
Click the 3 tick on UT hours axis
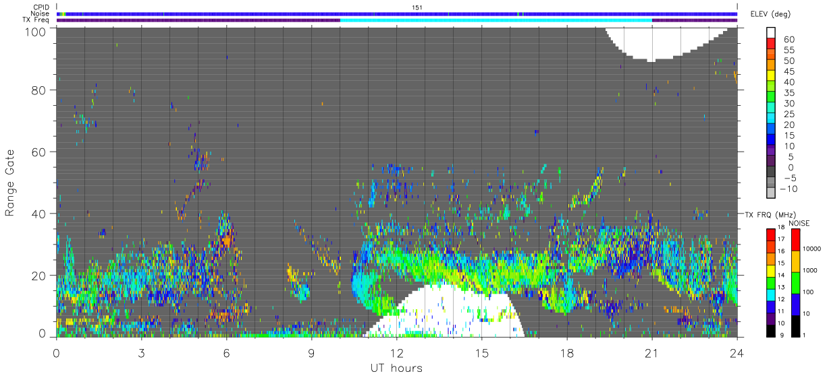141,352
